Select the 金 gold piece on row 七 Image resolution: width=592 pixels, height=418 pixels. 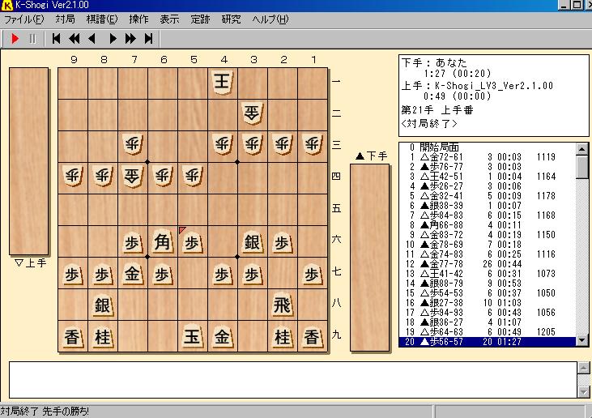tap(132, 273)
